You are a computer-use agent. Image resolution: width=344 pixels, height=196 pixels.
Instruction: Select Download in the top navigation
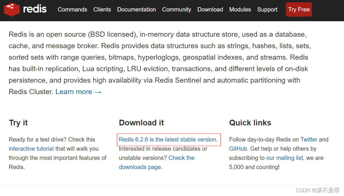click(x=210, y=9)
